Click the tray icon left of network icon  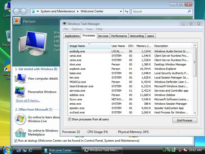pyautogui.click(x=173, y=150)
